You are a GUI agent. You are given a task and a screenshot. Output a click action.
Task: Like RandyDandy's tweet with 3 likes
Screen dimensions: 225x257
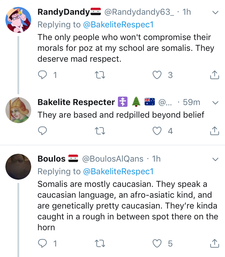click(157, 75)
